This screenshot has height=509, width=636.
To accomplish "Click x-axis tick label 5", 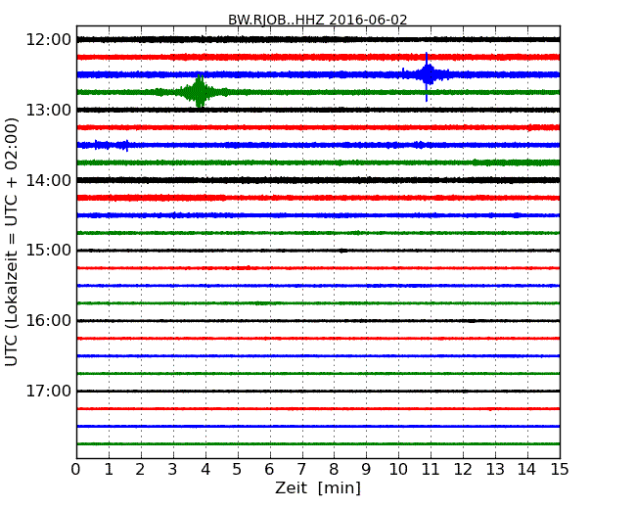I will (237, 470).
